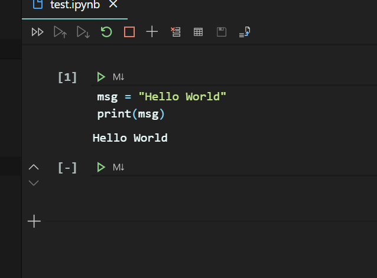
Task: Insert a new cell with the left-gutter plus
Action: (x=34, y=221)
